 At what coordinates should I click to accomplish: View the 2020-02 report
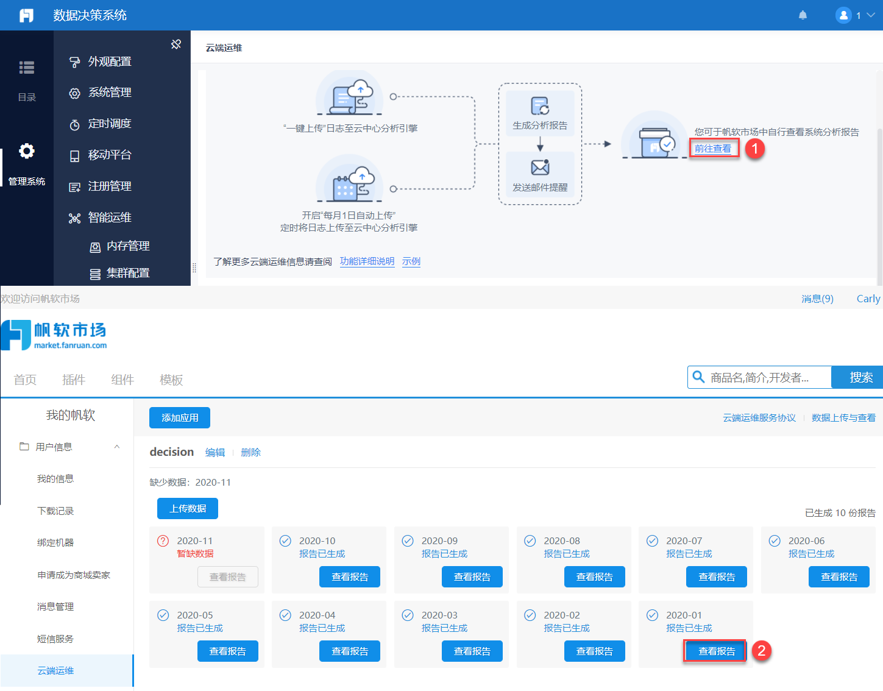[x=595, y=651]
